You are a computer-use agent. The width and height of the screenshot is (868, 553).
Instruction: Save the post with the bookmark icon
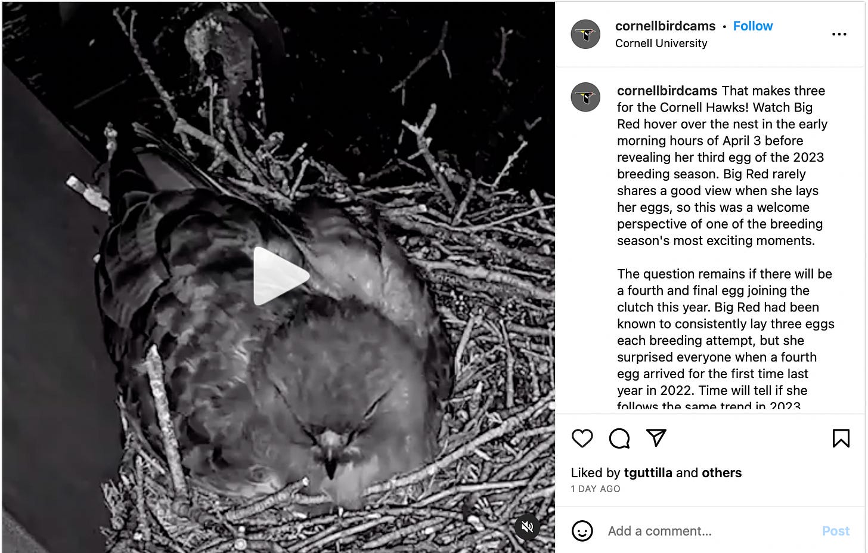click(841, 438)
